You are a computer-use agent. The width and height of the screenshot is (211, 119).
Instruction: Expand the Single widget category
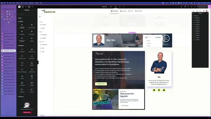point(19,18)
